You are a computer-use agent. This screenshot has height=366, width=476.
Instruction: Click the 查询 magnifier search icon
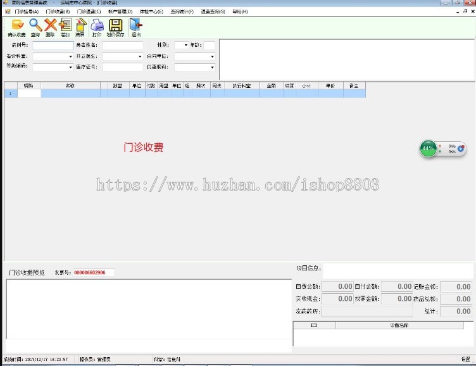point(35,25)
